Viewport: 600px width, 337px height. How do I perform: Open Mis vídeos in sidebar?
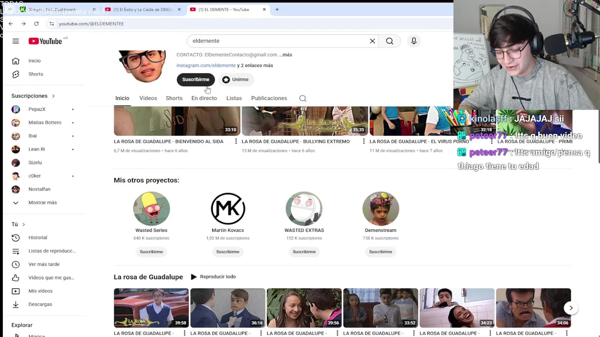[40, 291]
